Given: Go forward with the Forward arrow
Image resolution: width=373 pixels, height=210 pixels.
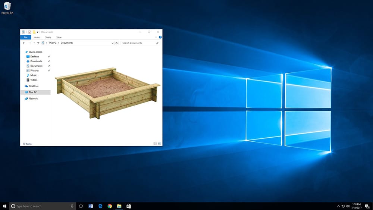Looking at the screenshot, I should [30, 43].
